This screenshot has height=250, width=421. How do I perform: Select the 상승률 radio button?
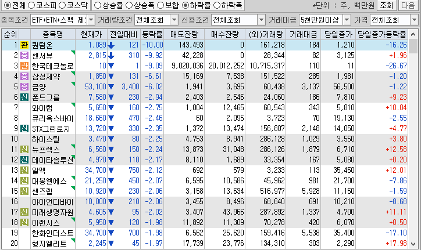(98, 5)
